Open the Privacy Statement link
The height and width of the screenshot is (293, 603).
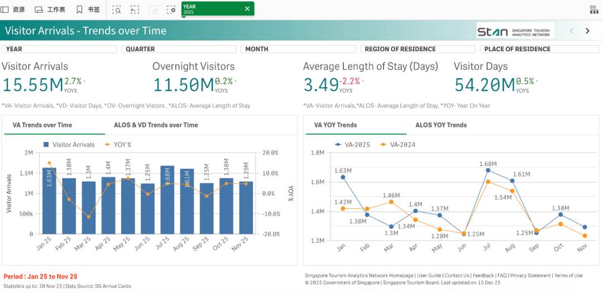[530, 276]
